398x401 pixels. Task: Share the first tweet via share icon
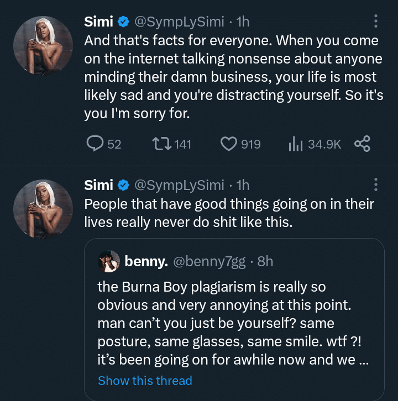click(362, 144)
